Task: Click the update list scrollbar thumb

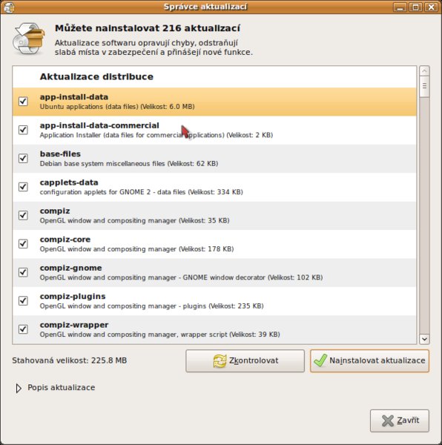Action: 424,87
